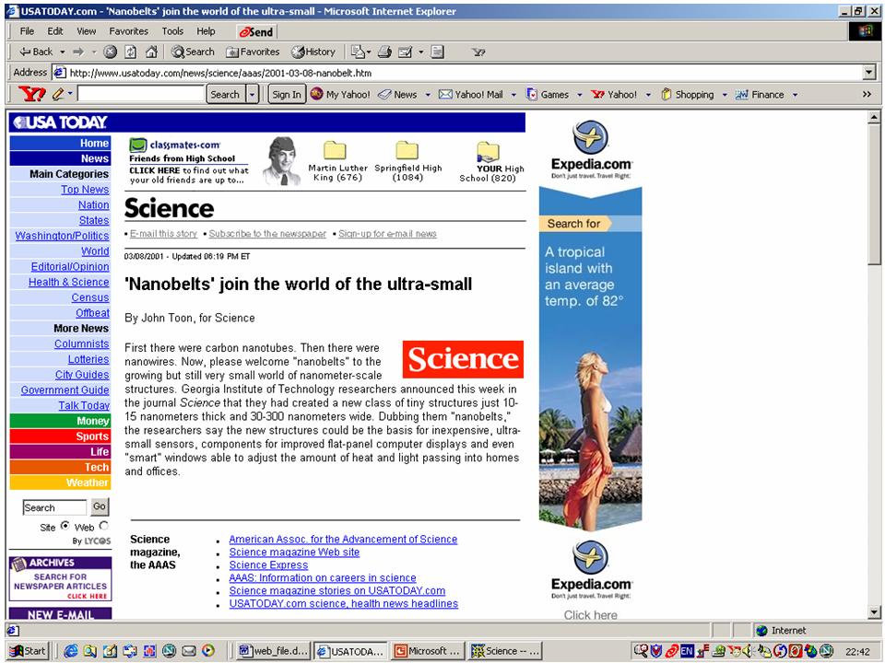Screen dimensions: 885x663
Task: Click the Home page icon
Action: pyautogui.click(x=151, y=52)
